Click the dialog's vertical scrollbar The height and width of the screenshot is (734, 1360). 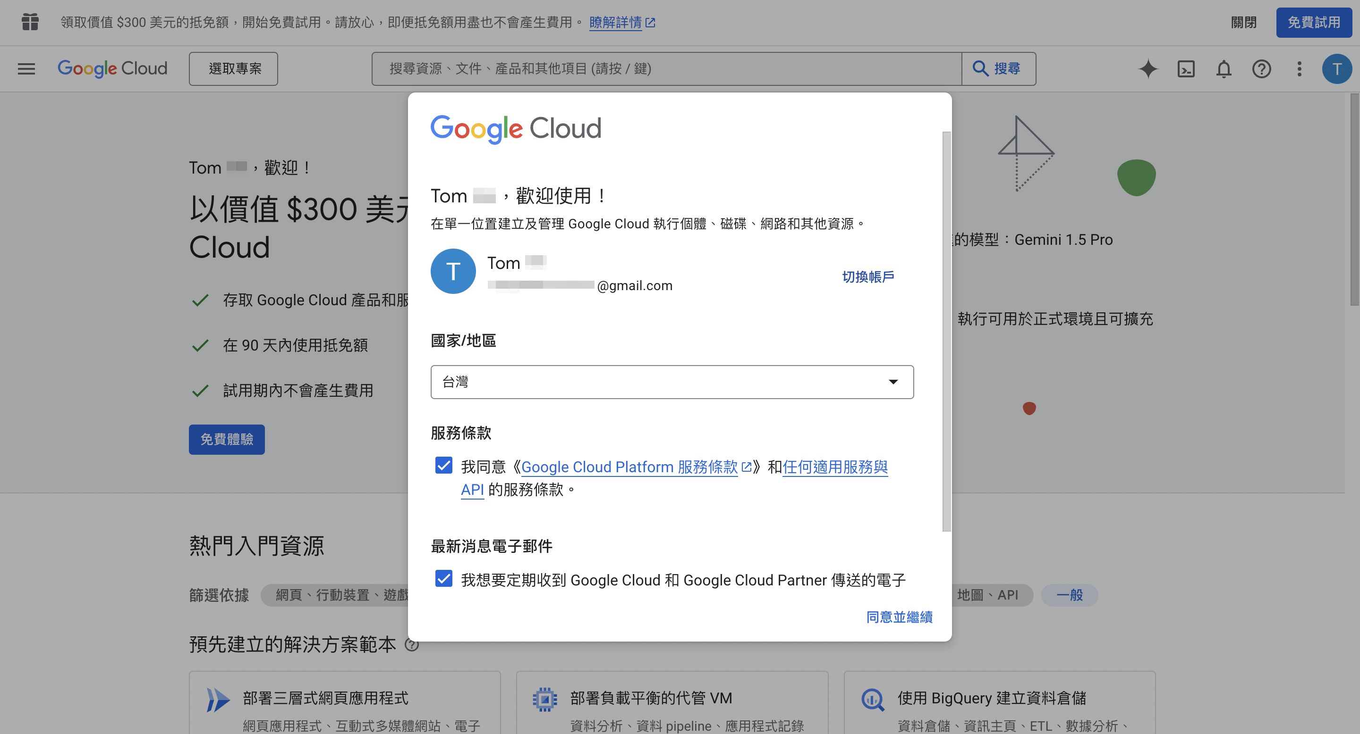(x=947, y=331)
